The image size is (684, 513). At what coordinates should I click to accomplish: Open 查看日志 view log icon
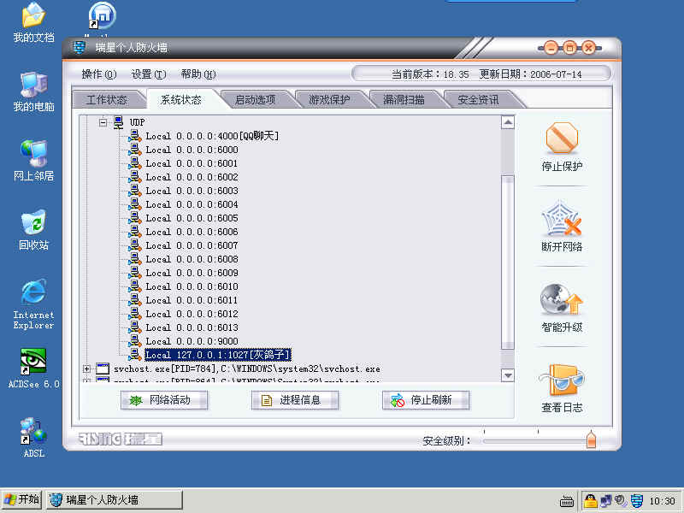pyautogui.click(x=562, y=380)
